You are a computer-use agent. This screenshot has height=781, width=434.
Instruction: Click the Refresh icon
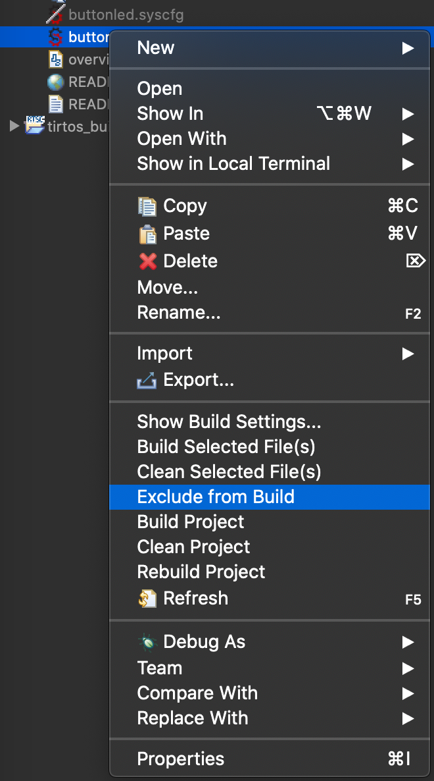(147, 599)
